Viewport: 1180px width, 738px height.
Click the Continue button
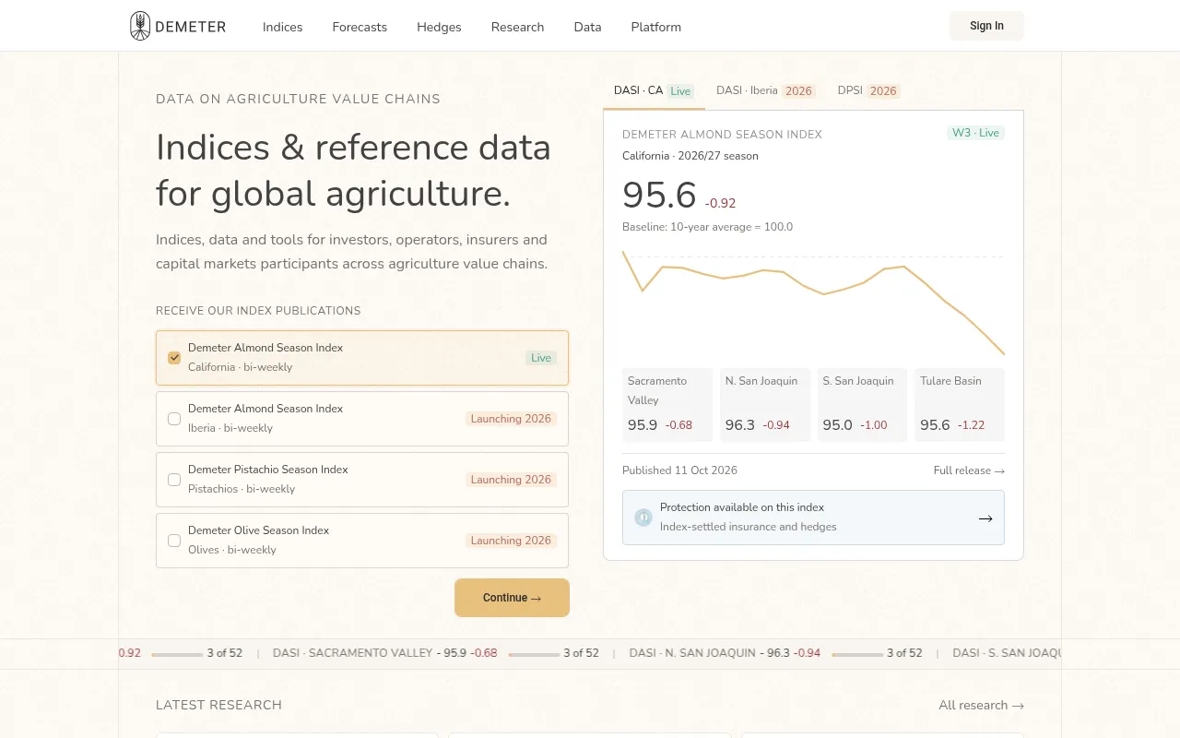[512, 598]
